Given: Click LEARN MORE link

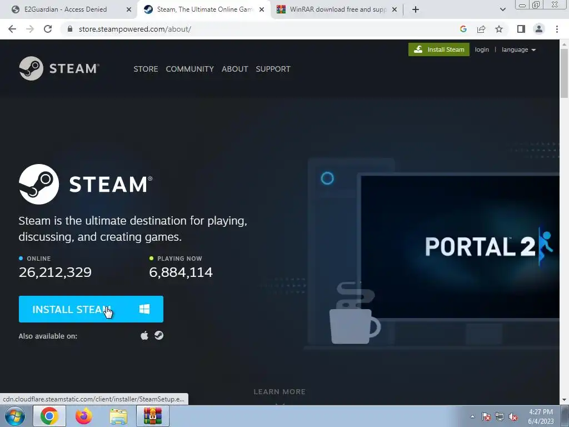Looking at the screenshot, I should [x=279, y=392].
